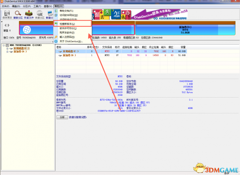This screenshot has height=175, width=240.
Task: Click the Windows logo on the C: partition bar
Action: coord(27,30)
